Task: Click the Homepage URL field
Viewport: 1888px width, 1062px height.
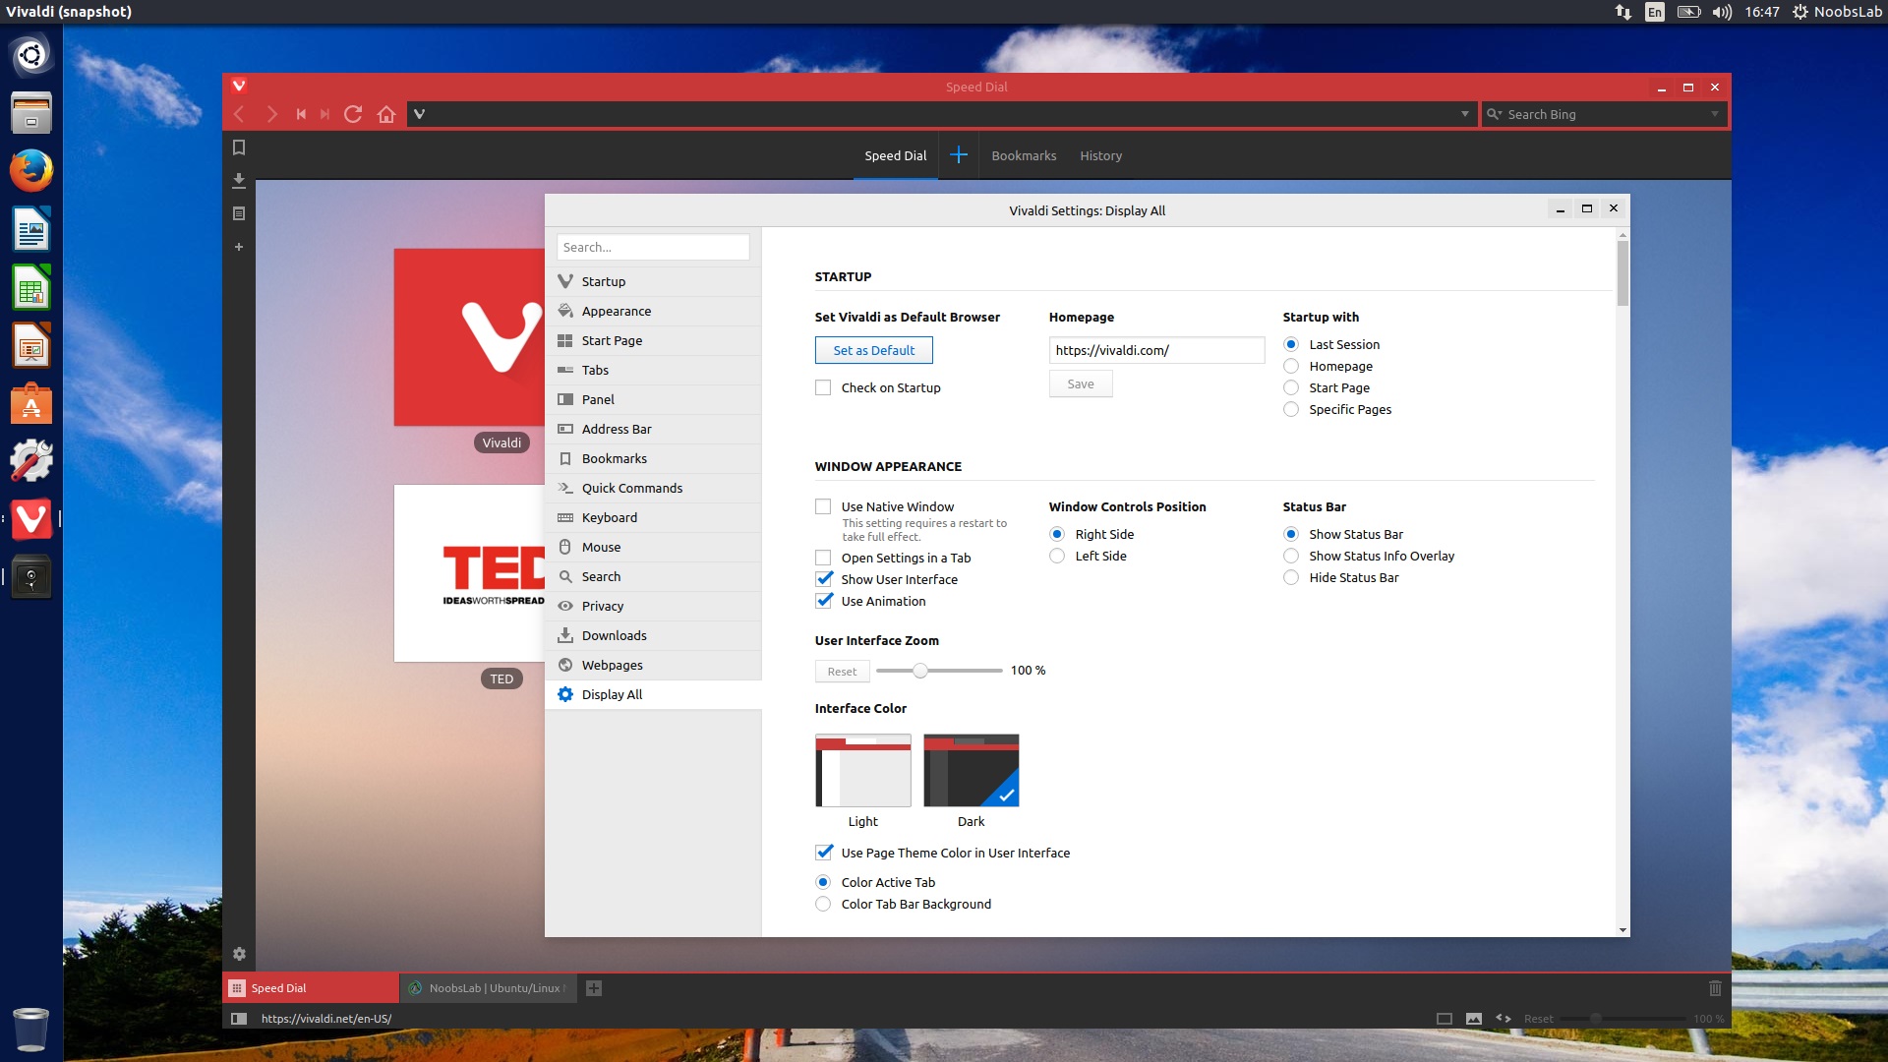Action: pos(1156,350)
